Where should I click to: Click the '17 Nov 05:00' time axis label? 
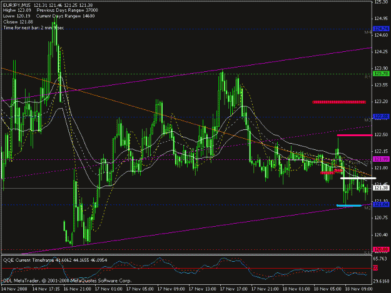pyautogui.click(x=140, y=289)
